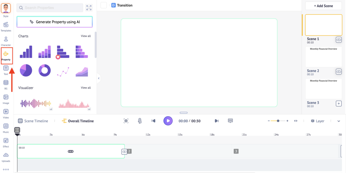Switch to Scene Timeline tab
This screenshot has width=346, height=173.
33,121
